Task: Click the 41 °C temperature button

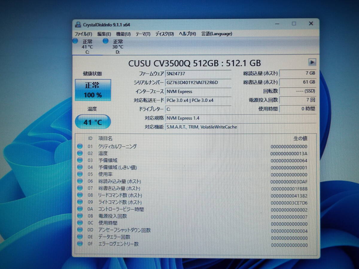Action: pyautogui.click(x=92, y=122)
